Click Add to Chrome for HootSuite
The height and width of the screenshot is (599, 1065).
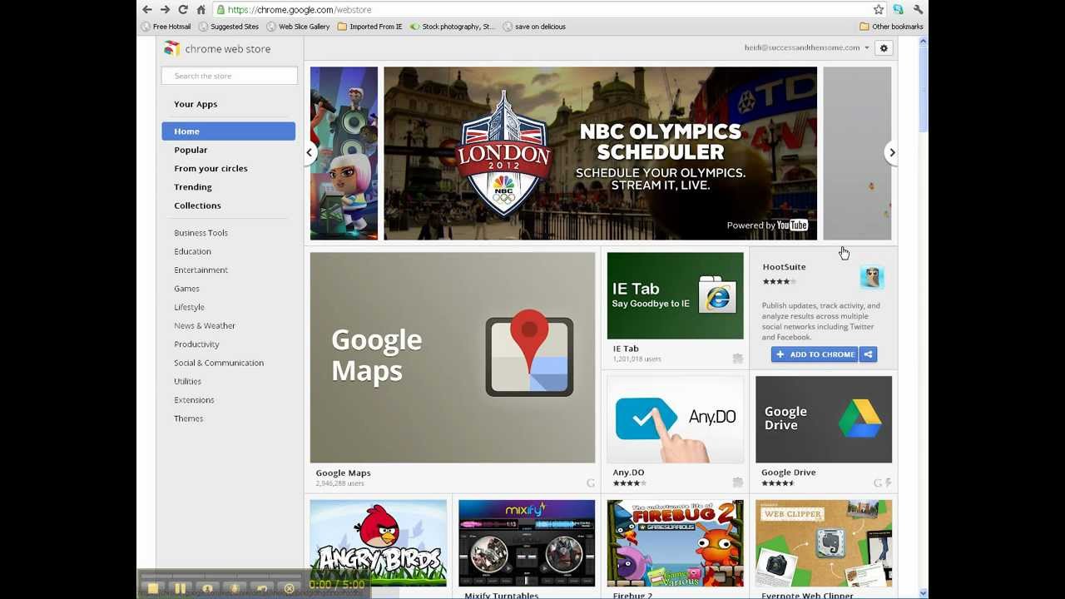coord(815,354)
